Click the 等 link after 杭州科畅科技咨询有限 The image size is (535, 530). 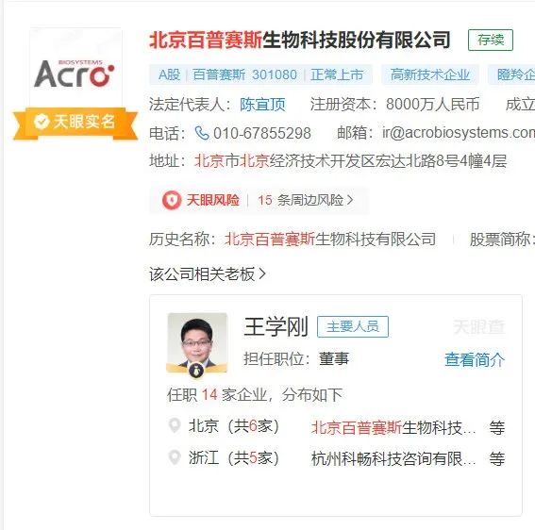[496, 458]
